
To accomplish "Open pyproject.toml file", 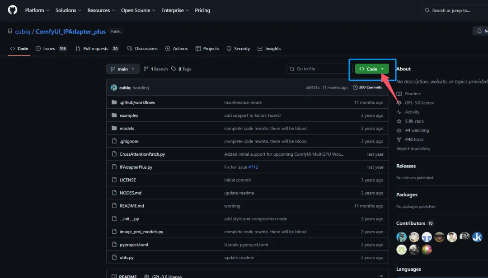I will [134, 245].
